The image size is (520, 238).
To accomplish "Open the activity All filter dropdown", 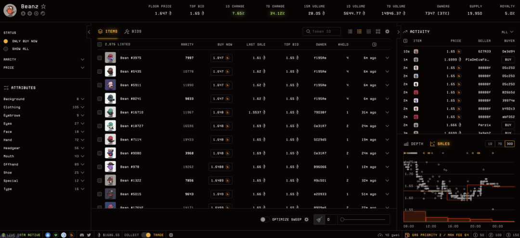I will tap(507, 32).
